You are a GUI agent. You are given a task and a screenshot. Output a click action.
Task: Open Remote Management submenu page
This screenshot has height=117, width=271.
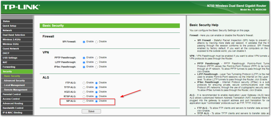[x=15, y=90]
